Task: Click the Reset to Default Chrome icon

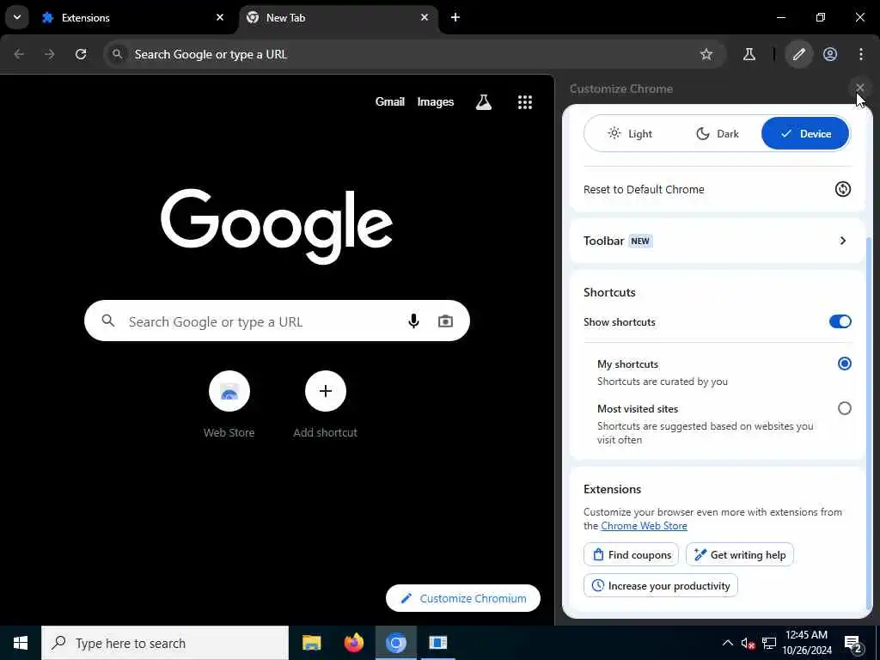Action: pos(842,189)
